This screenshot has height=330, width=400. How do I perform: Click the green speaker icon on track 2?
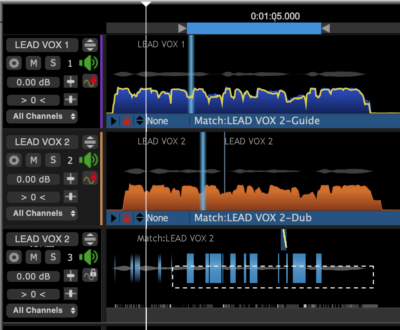point(88,160)
